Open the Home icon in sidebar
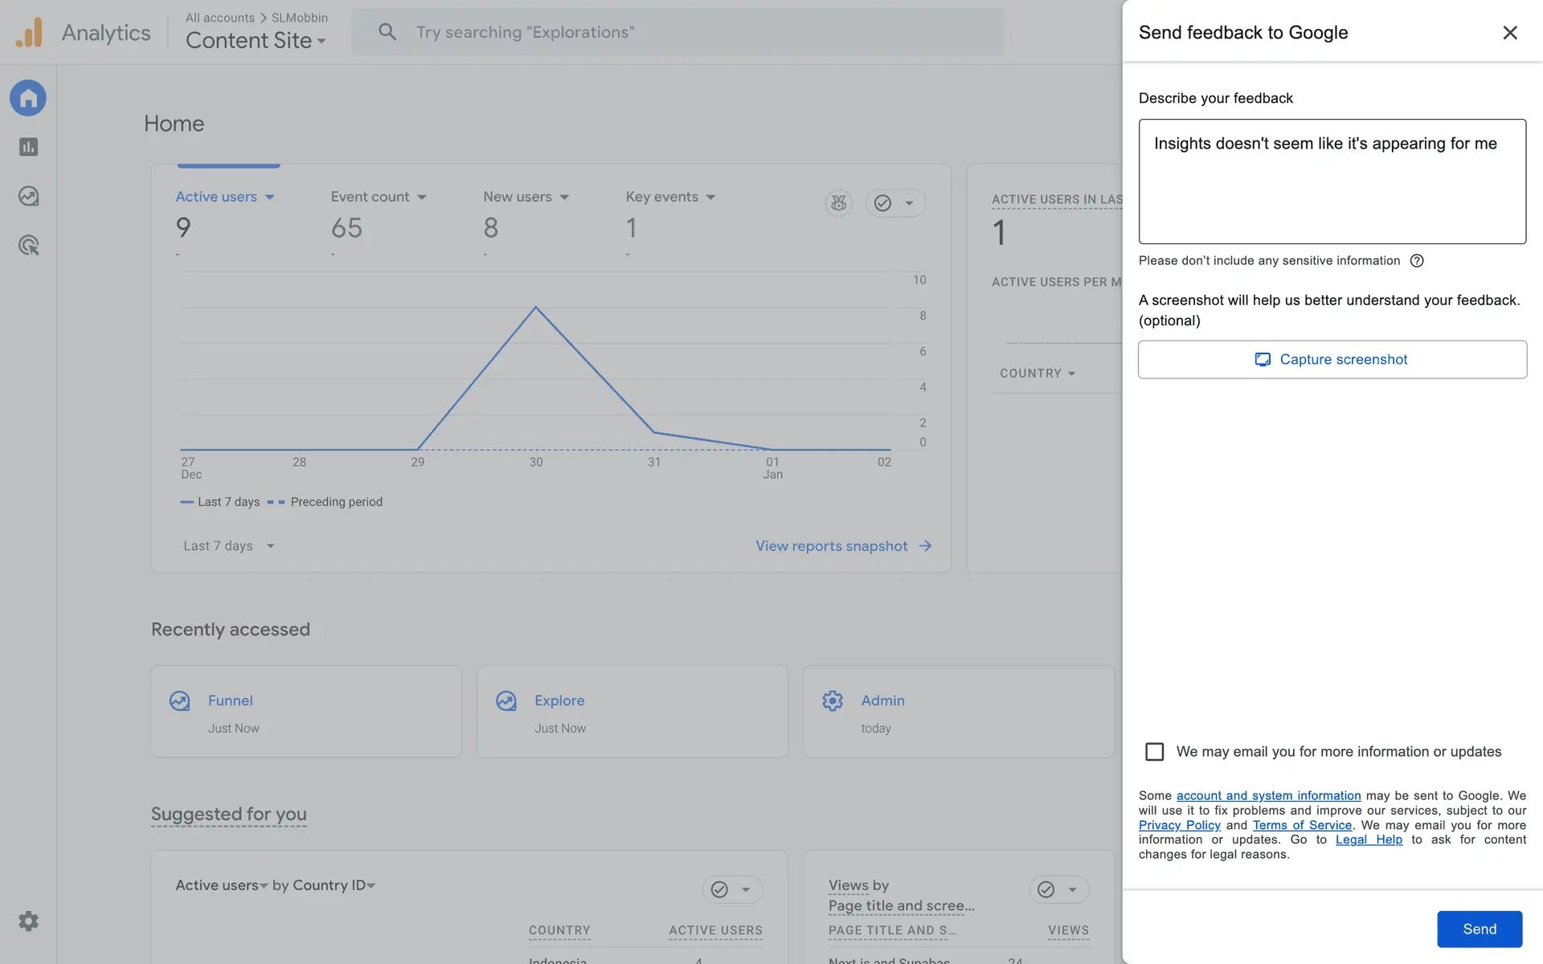 (28, 98)
